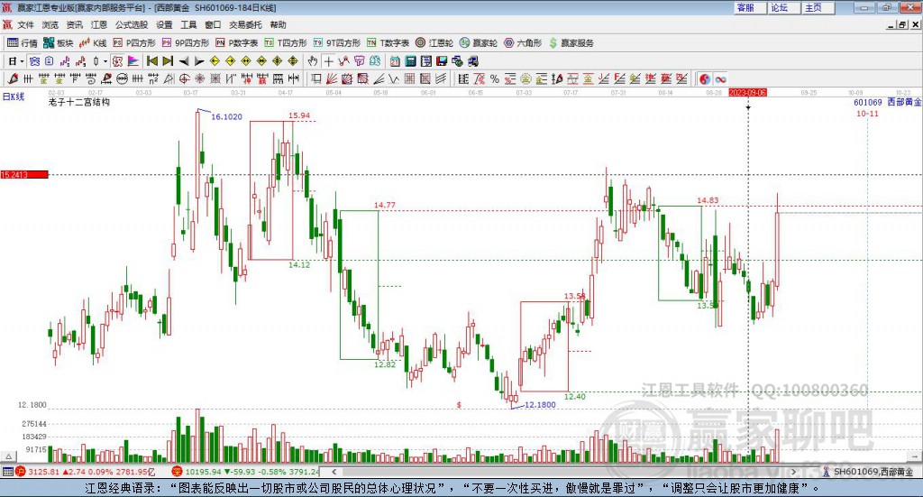Screen dimensions: 923x497
Task: Step chart right with black right arrow
Action: (x=199, y=61)
